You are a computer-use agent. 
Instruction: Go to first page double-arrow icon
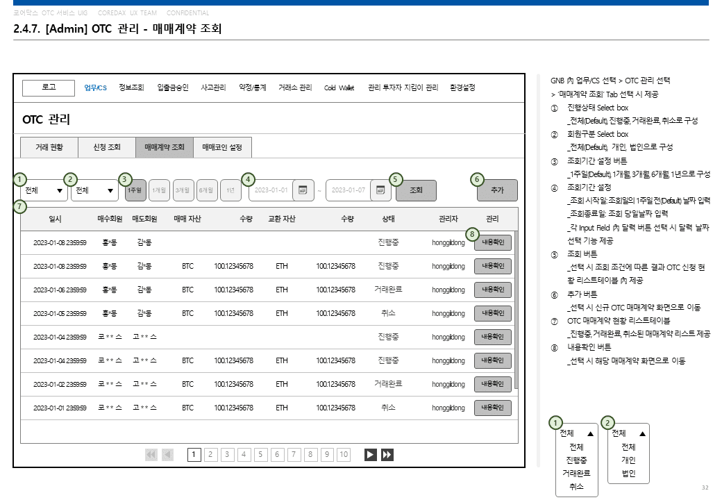point(151,455)
